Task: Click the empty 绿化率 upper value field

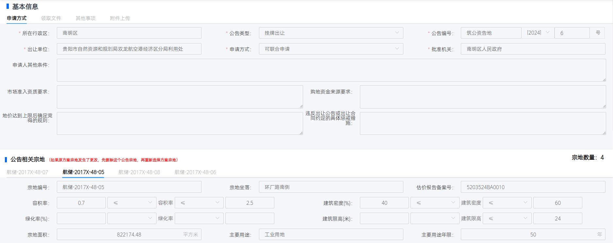Action: (x=250, y=219)
